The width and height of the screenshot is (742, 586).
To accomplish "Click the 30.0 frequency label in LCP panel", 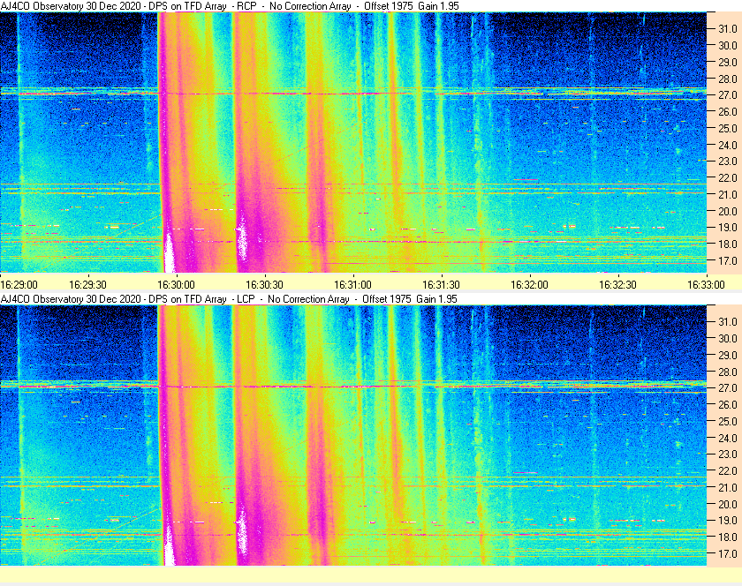I will [x=728, y=338].
